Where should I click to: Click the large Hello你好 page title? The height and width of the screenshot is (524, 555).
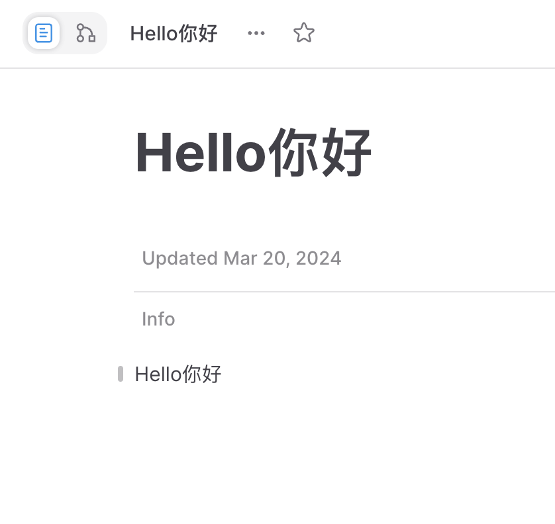click(x=254, y=152)
